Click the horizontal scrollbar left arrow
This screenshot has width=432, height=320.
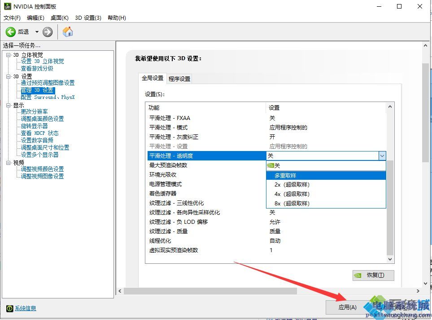click(120, 291)
